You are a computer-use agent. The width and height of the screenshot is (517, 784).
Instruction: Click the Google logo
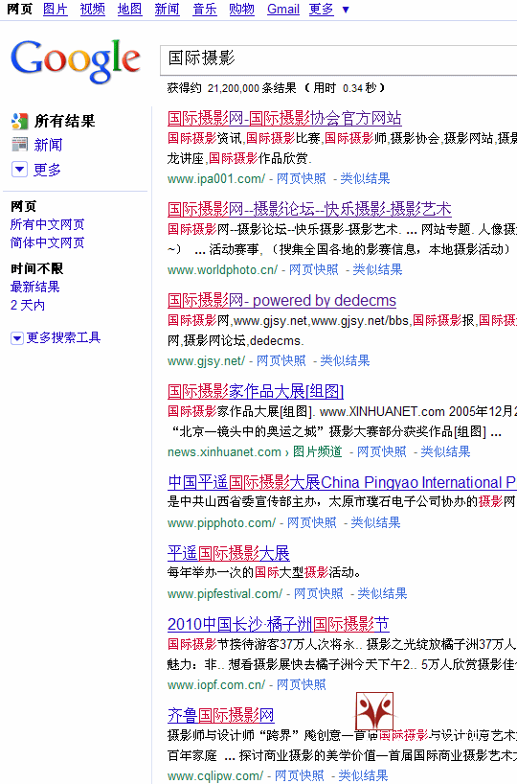76,61
